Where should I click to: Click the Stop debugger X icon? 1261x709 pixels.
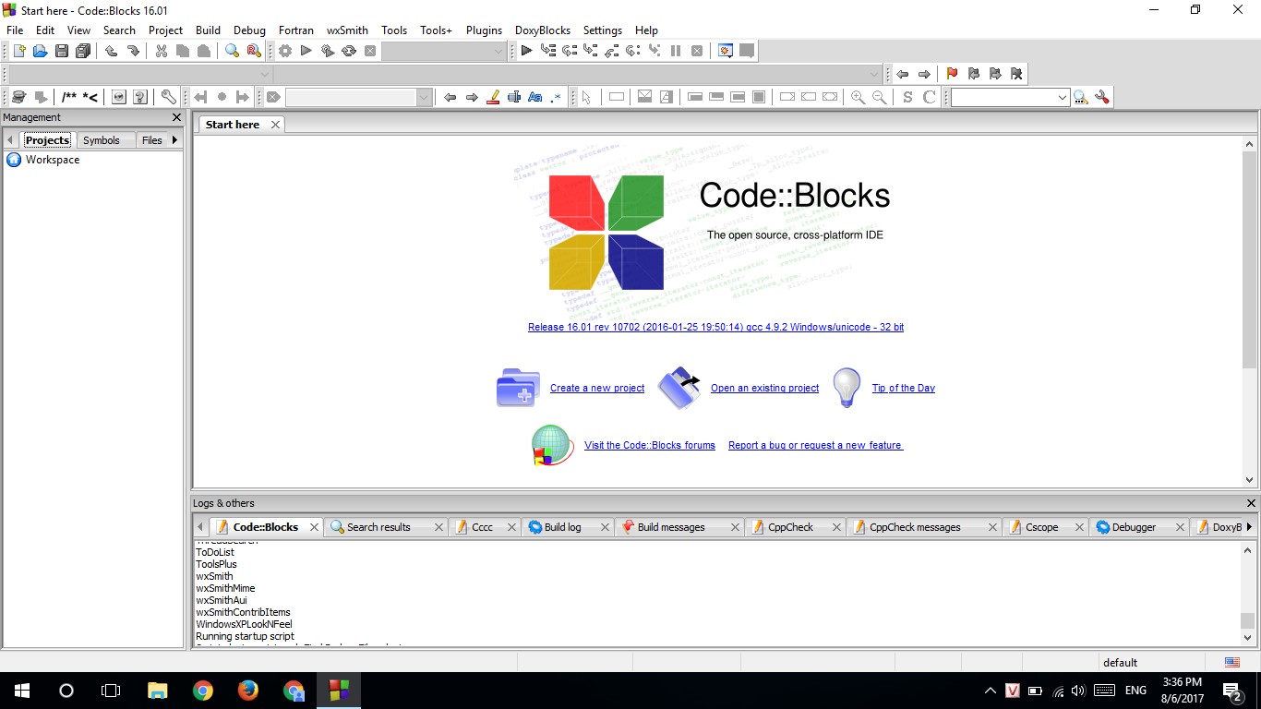pos(697,51)
